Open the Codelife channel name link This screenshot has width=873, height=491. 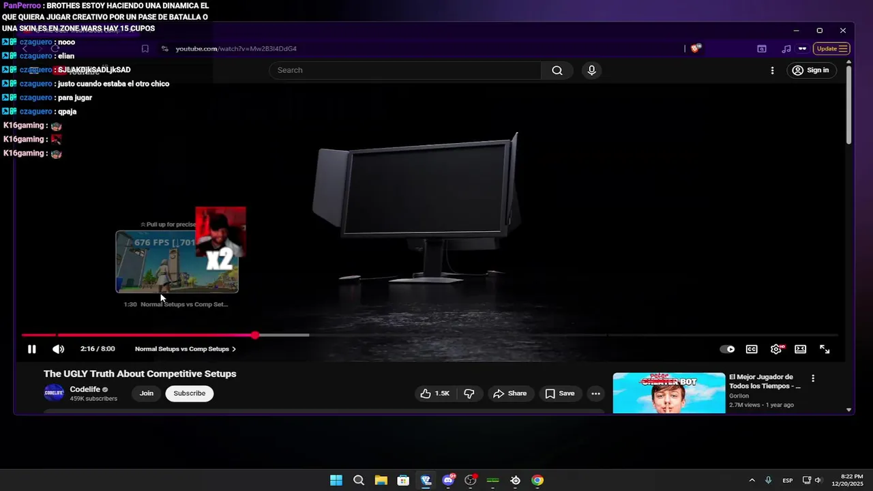tap(85, 389)
